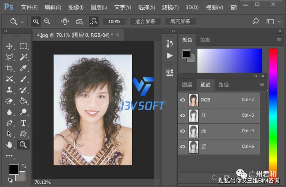This screenshot has width=286, height=187.
Task: Open the 文件(F) menu
Action: pyautogui.click(x=29, y=7)
